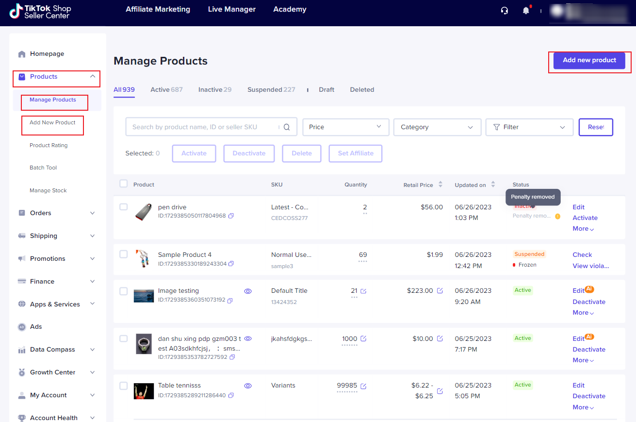Open the Price filter dropdown
This screenshot has width=636, height=422.
[x=345, y=127]
